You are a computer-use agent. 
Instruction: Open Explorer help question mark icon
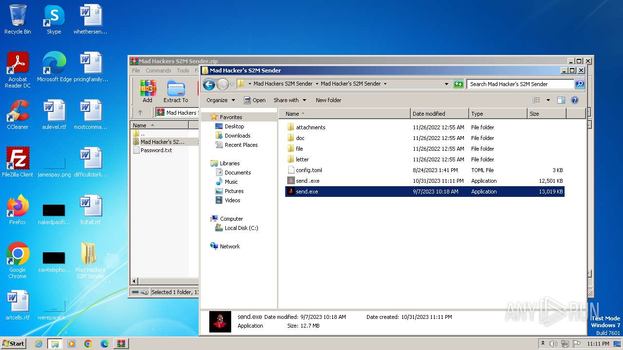(x=574, y=100)
